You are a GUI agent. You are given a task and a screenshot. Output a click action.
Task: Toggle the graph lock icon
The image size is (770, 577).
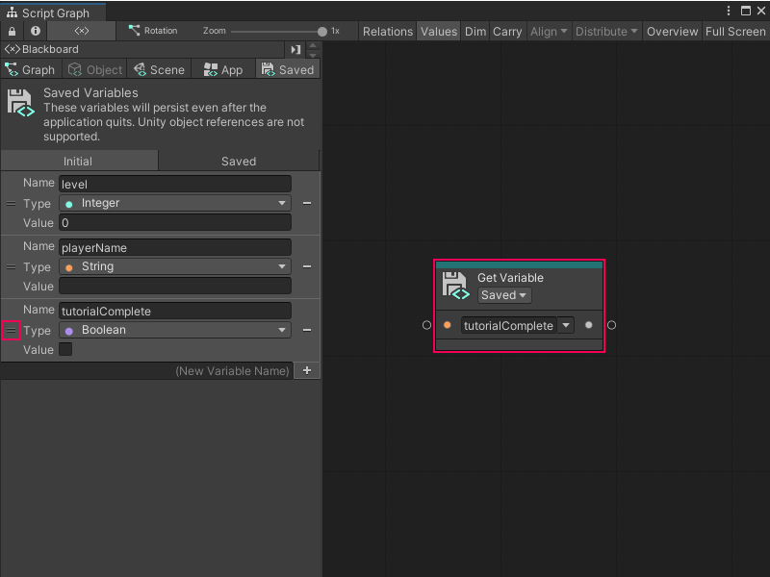coord(11,31)
